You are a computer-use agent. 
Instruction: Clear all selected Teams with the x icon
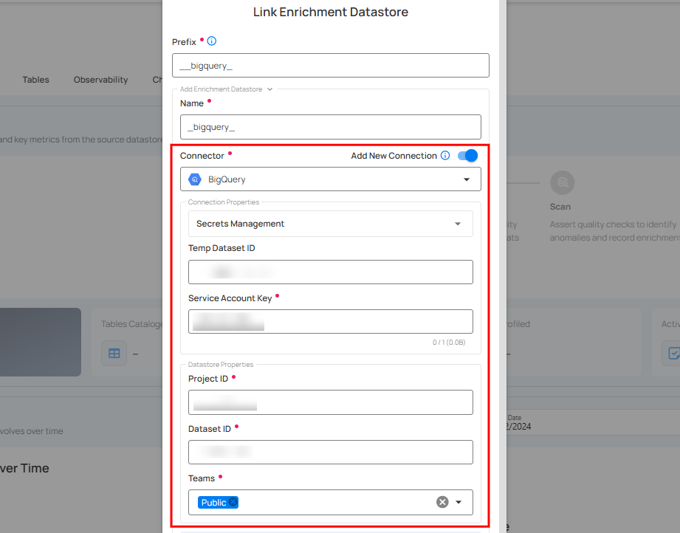pos(441,502)
